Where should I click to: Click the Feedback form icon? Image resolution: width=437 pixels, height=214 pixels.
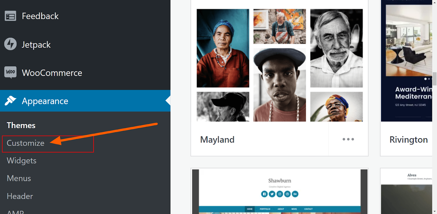pyautogui.click(x=10, y=16)
